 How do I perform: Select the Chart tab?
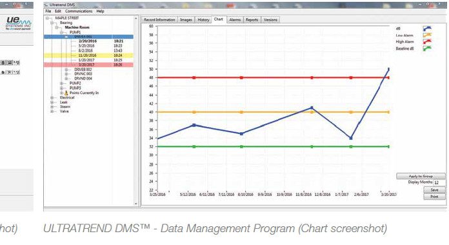pyautogui.click(x=219, y=19)
